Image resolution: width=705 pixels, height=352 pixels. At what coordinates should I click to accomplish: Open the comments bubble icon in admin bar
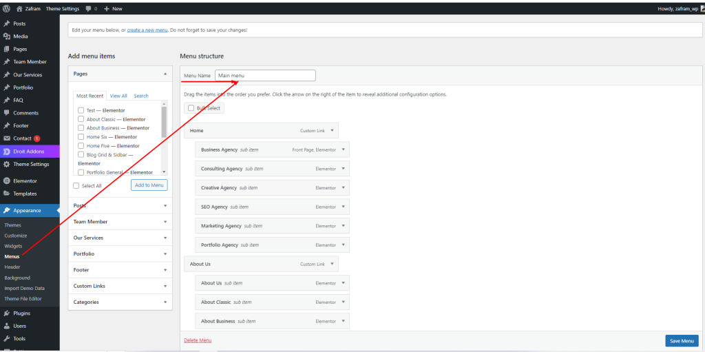88,8
